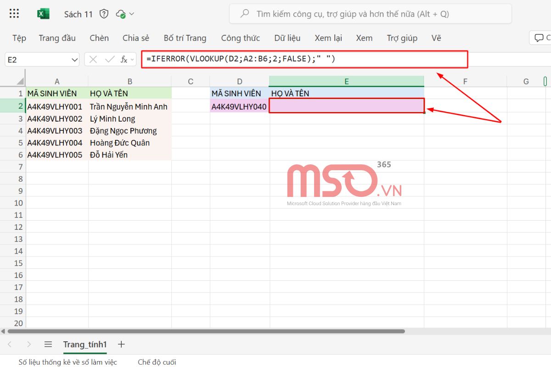Switch to the Công thức tab
Viewport: 551px width, 367px height.
(240, 38)
